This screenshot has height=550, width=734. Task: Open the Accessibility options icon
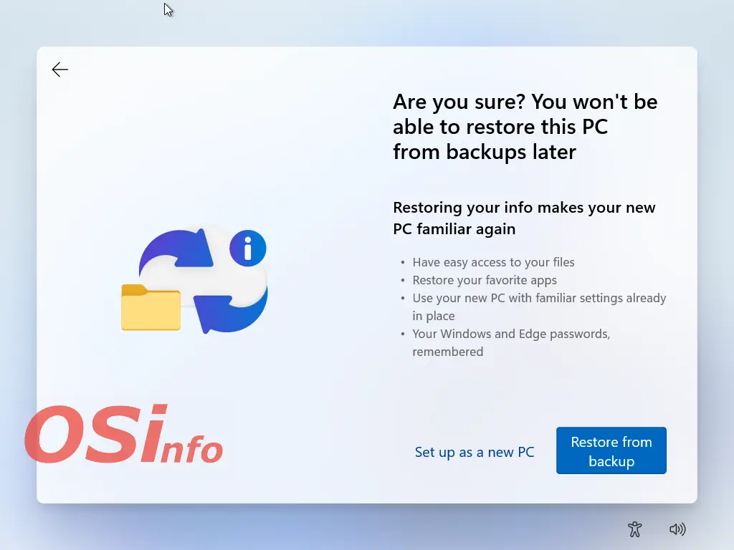coord(634,529)
